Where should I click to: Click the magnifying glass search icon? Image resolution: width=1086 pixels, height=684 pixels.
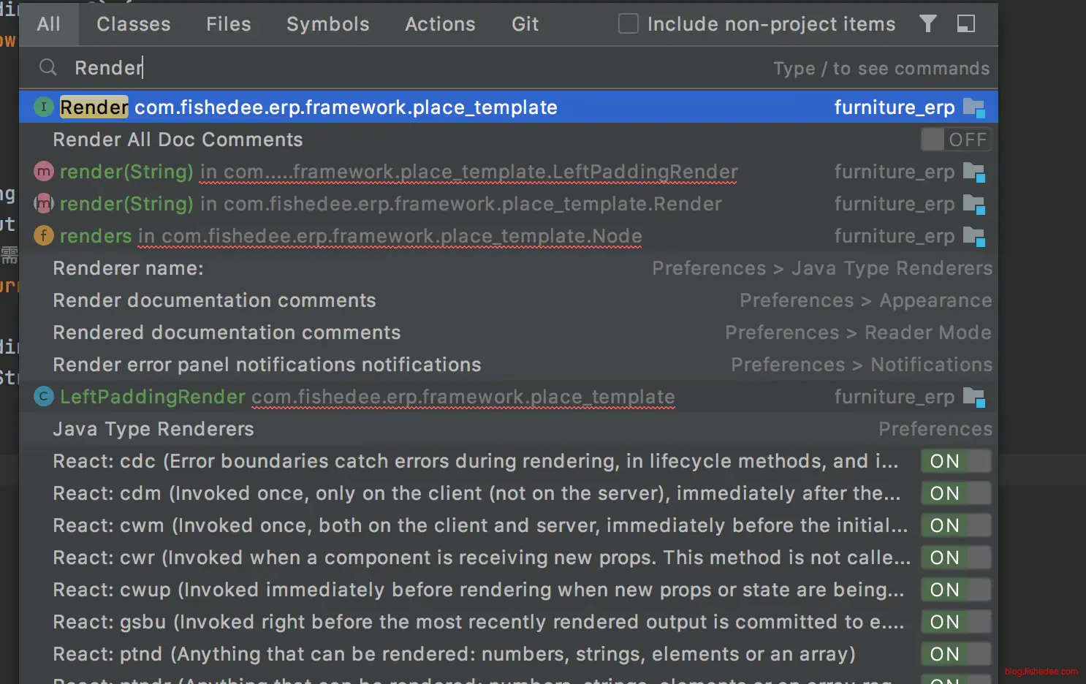pos(48,68)
